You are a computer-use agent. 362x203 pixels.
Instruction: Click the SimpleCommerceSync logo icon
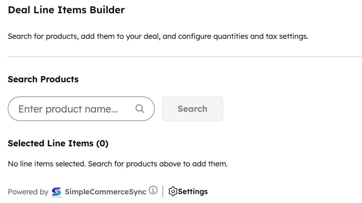(57, 192)
